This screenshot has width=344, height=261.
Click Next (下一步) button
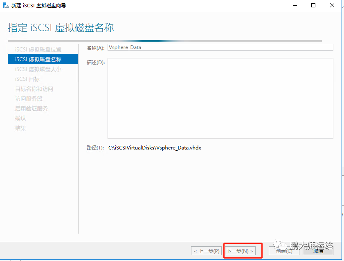(240, 251)
